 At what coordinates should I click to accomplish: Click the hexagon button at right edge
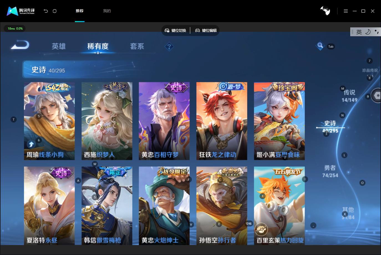click(377, 96)
